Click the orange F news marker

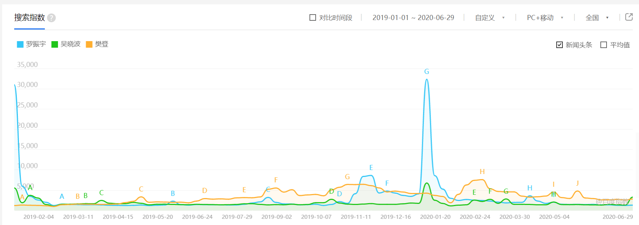click(276, 180)
